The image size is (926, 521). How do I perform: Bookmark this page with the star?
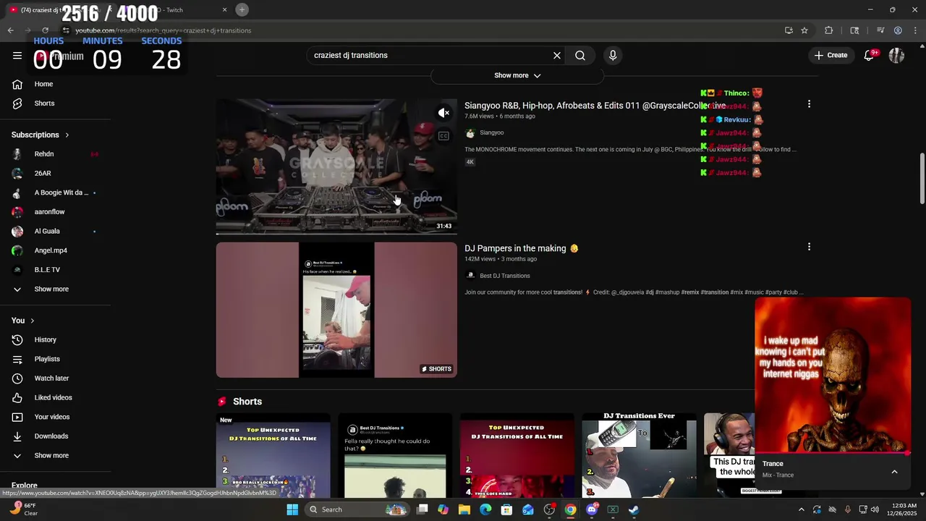(x=804, y=30)
